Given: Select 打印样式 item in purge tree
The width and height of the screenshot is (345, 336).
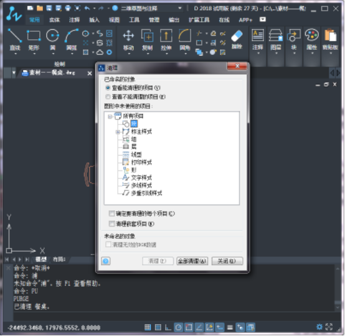Looking at the screenshot, I should pyautogui.click(x=141, y=162).
